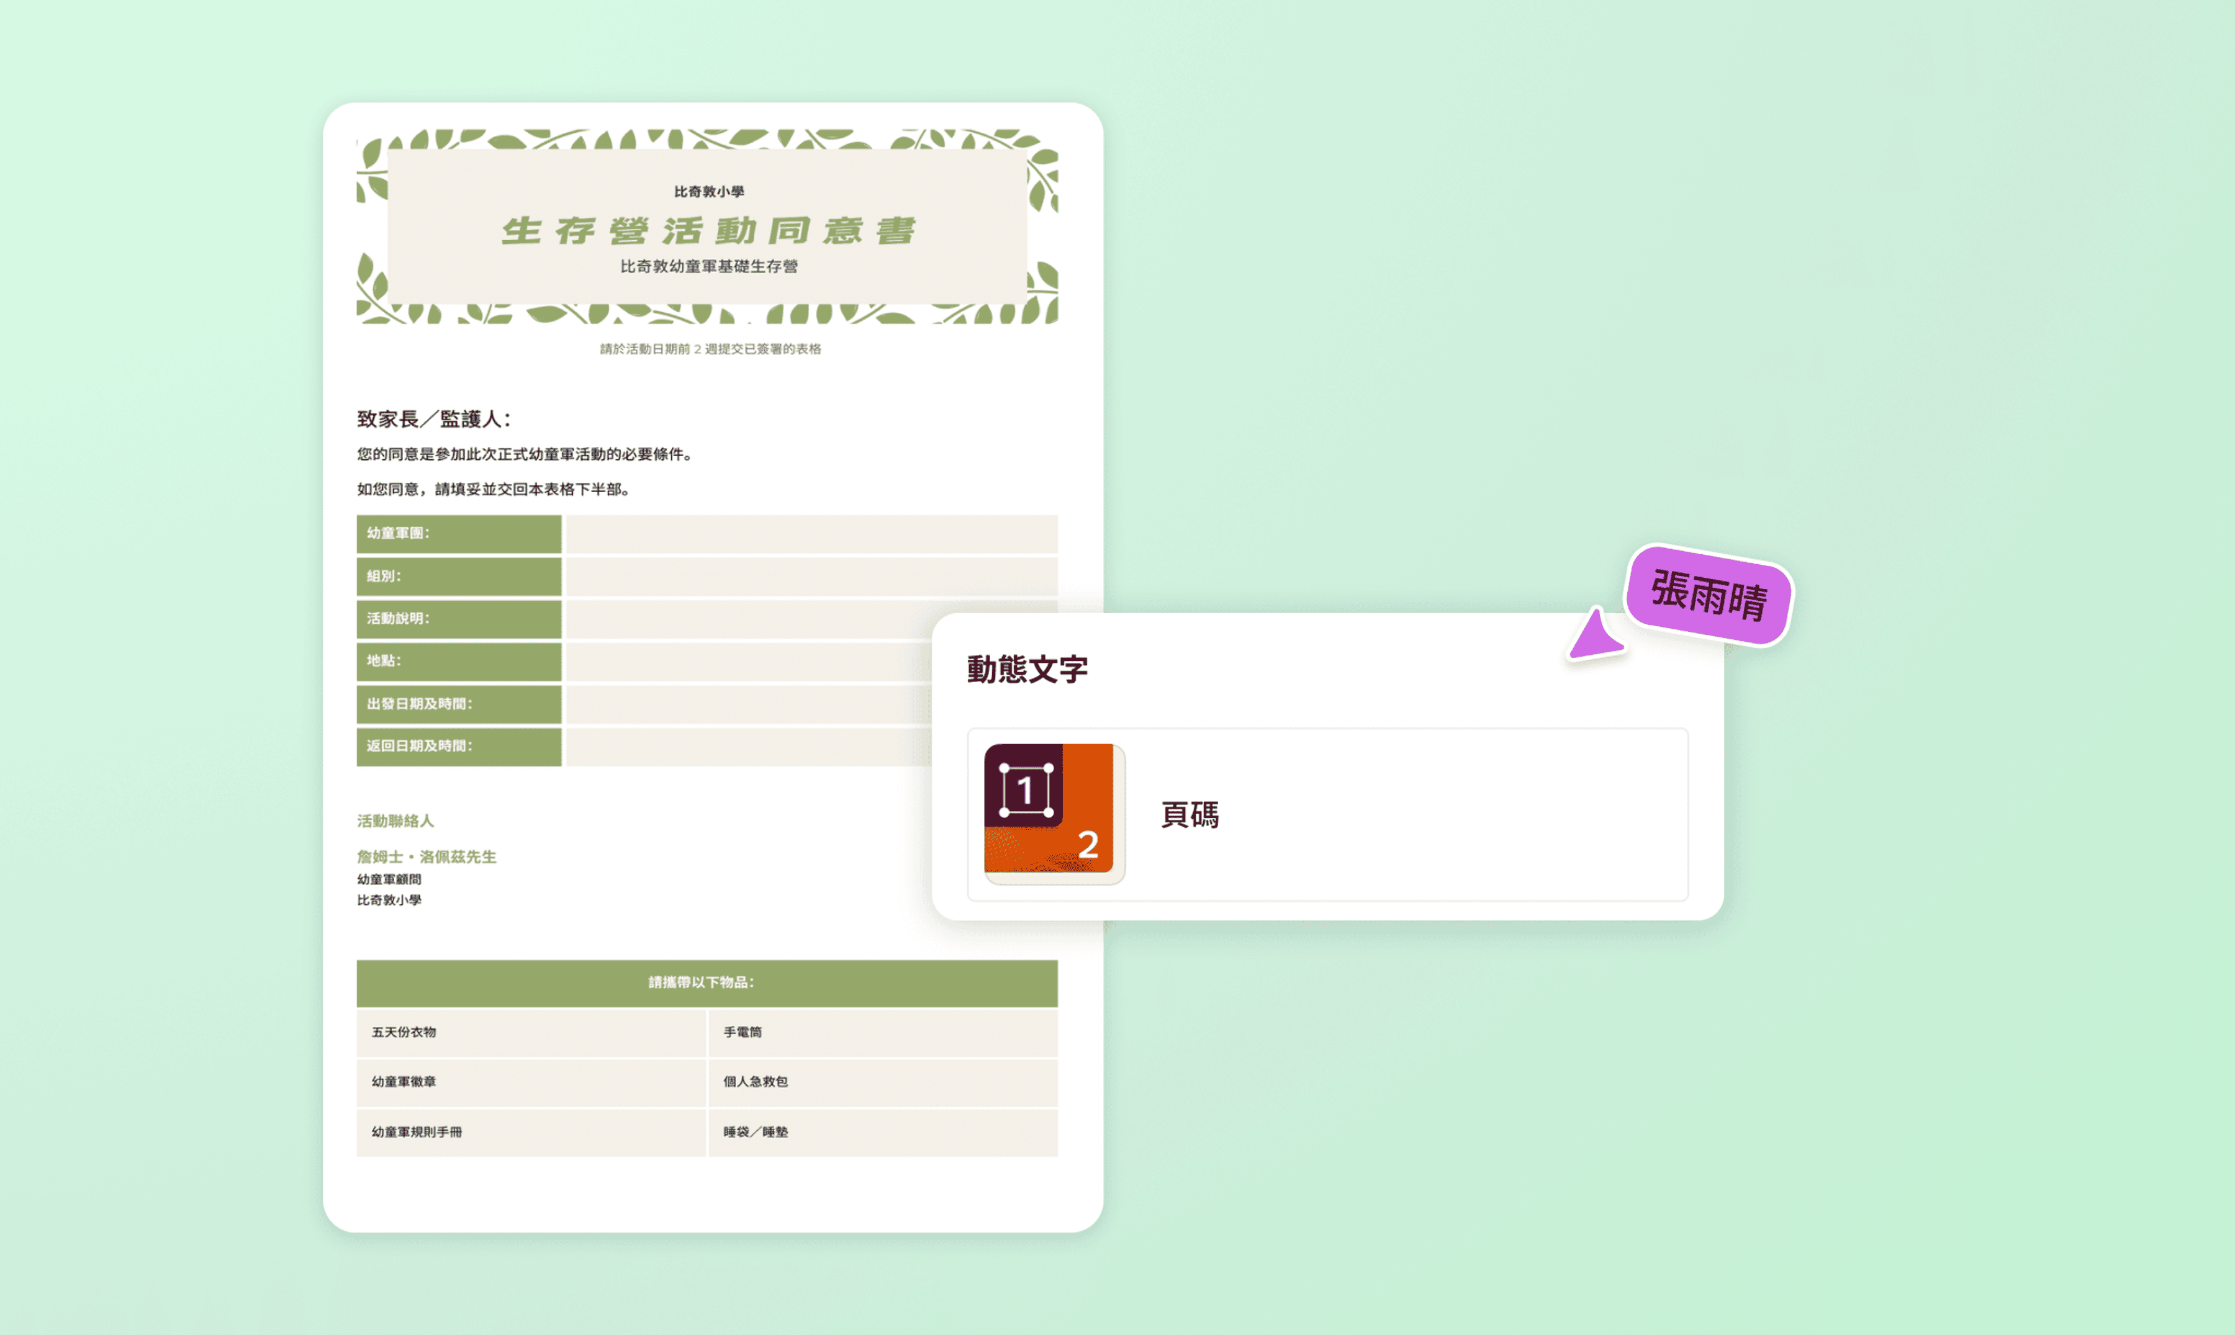
Task: Click the 活動聯絡人 section heading
Action: (x=396, y=820)
